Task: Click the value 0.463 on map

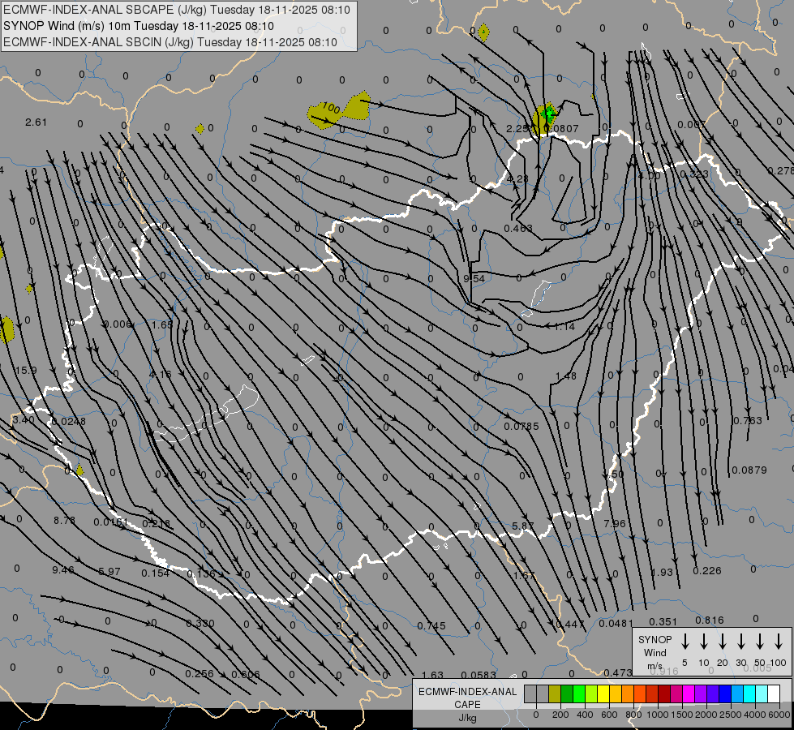Action: click(518, 229)
